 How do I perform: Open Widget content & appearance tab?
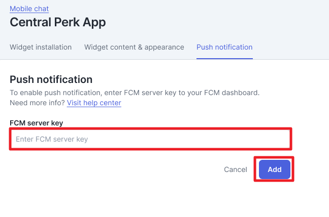pos(134,47)
